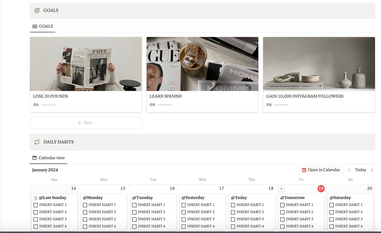Click the New button to add a goal

click(85, 122)
